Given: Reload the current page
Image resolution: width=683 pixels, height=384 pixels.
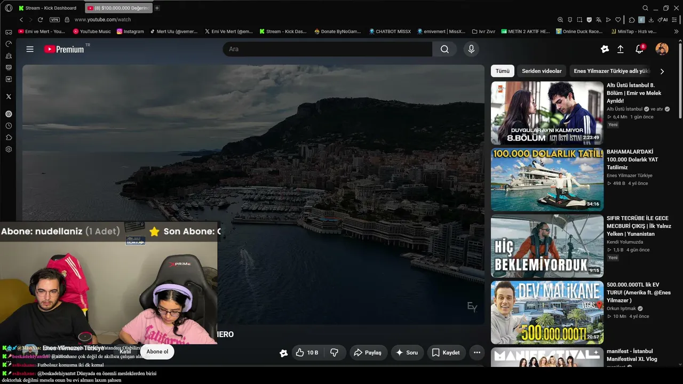Looking at the screenshot, I should pyautogui.click(x=40, y=20).
